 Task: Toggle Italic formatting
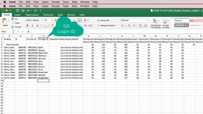tap(32, 26)
